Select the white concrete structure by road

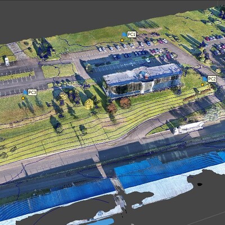189,128
